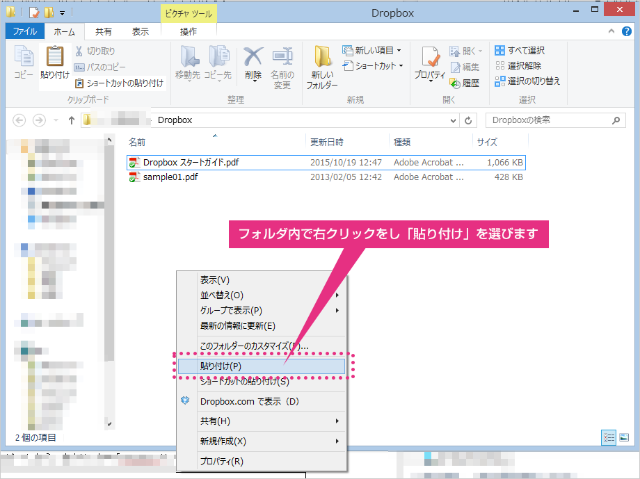Click Paste shortcut (ショートカットの貼り付け) in ribbon
This screenshot has width=640, height=479.
(120, 83)
